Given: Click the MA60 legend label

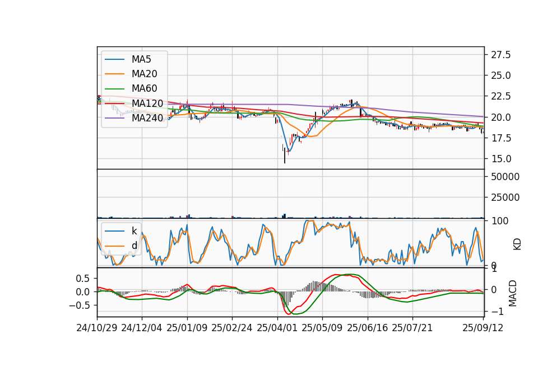Looking at the screenshot, I should coord(144,89).
